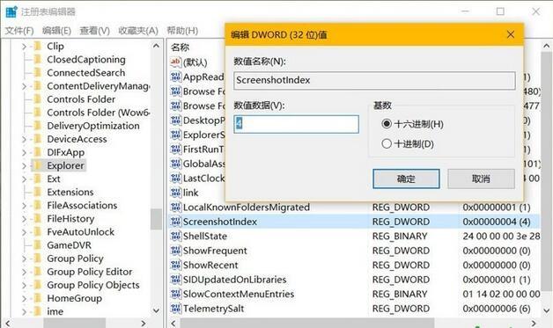Open the 收藏夹(A) favorites menu

[138, 31]
